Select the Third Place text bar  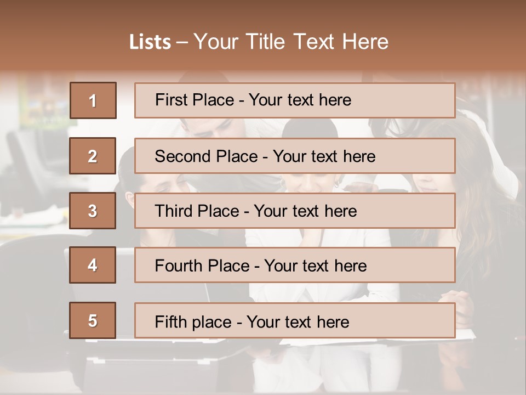[x=295, y=211]
